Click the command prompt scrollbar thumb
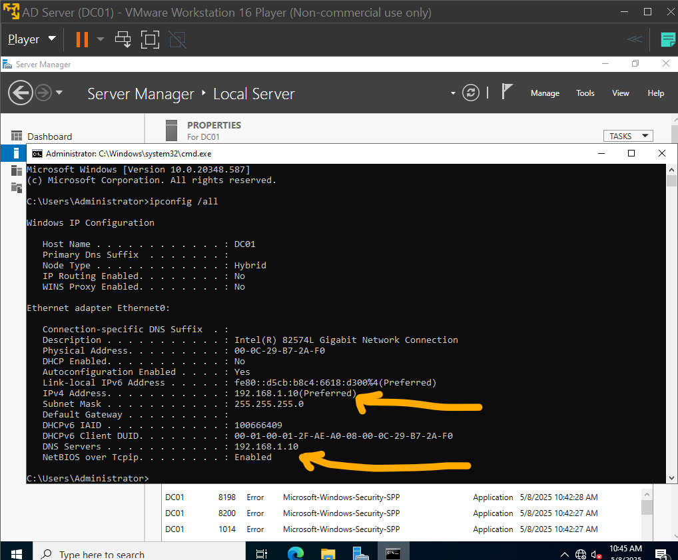 pyautogui.click(x=671, y=180)
